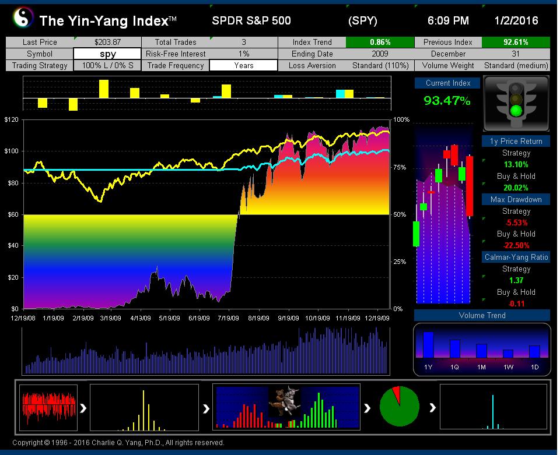Change Loss Aversion Standard (110%) setting
The height and width of the screenshot is (455, 560).
click(380, 66)
